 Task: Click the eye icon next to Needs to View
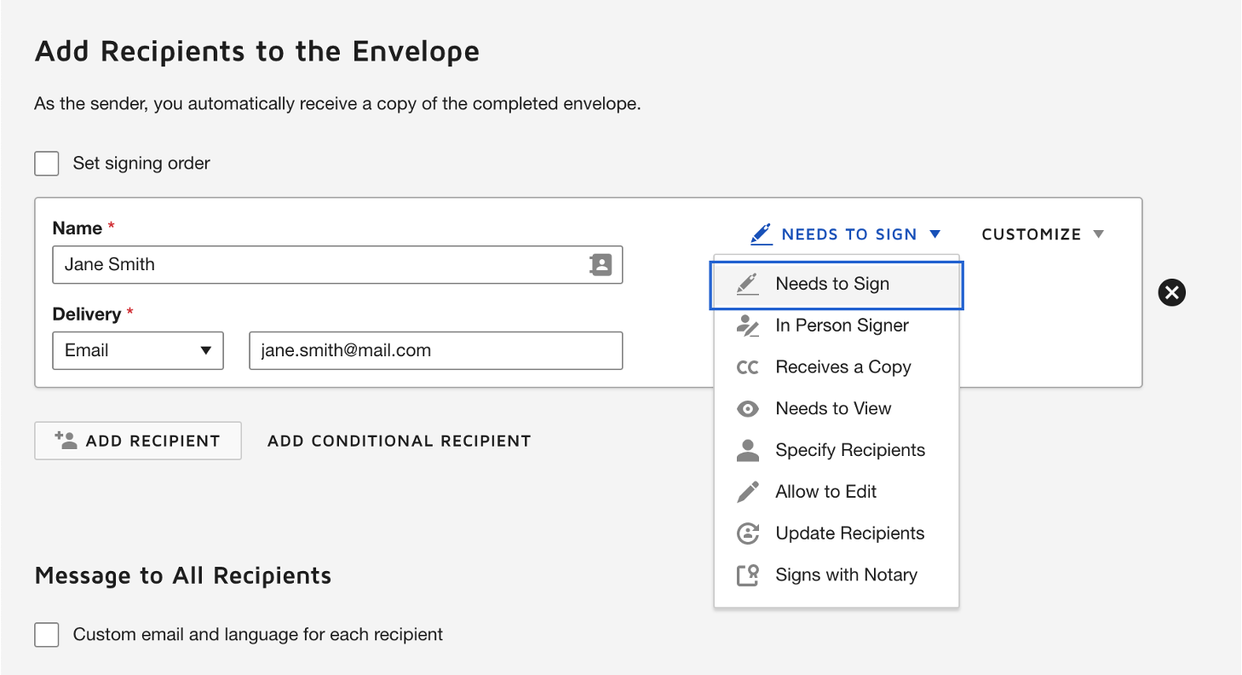pyautogui.click(x=747, y=408)
